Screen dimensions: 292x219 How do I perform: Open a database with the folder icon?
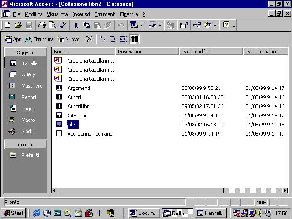tap(18, 25)
